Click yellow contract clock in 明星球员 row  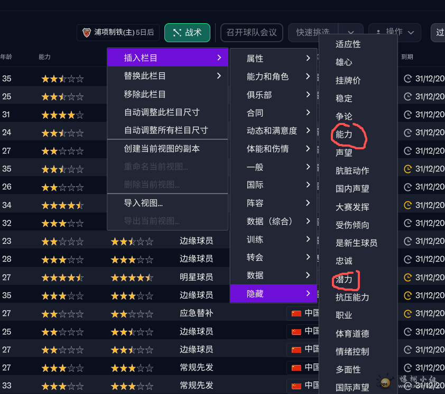[407, 277]
